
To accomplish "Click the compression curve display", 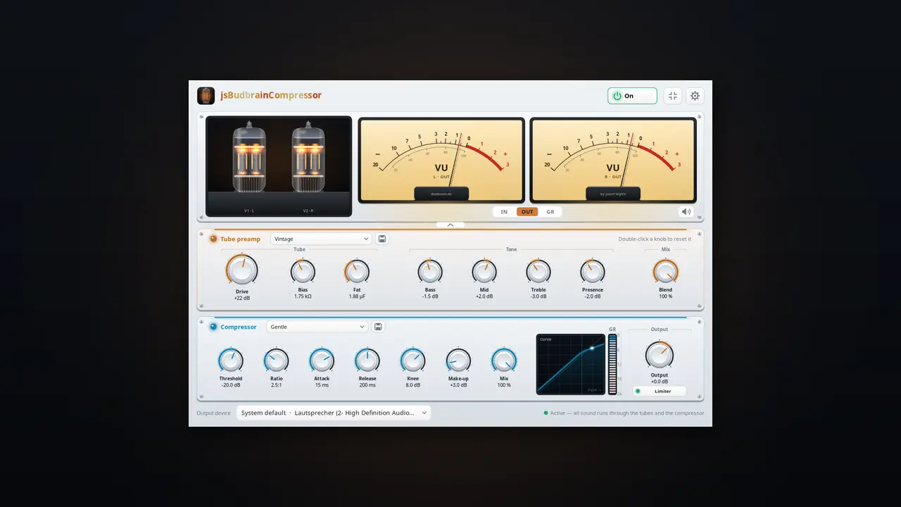I will pos(571,364).
